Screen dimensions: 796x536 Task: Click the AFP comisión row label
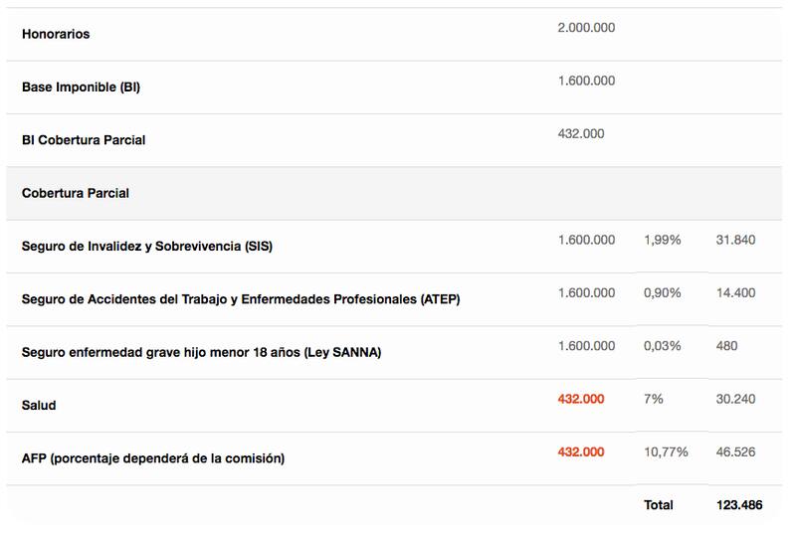(x=153, y=458)
